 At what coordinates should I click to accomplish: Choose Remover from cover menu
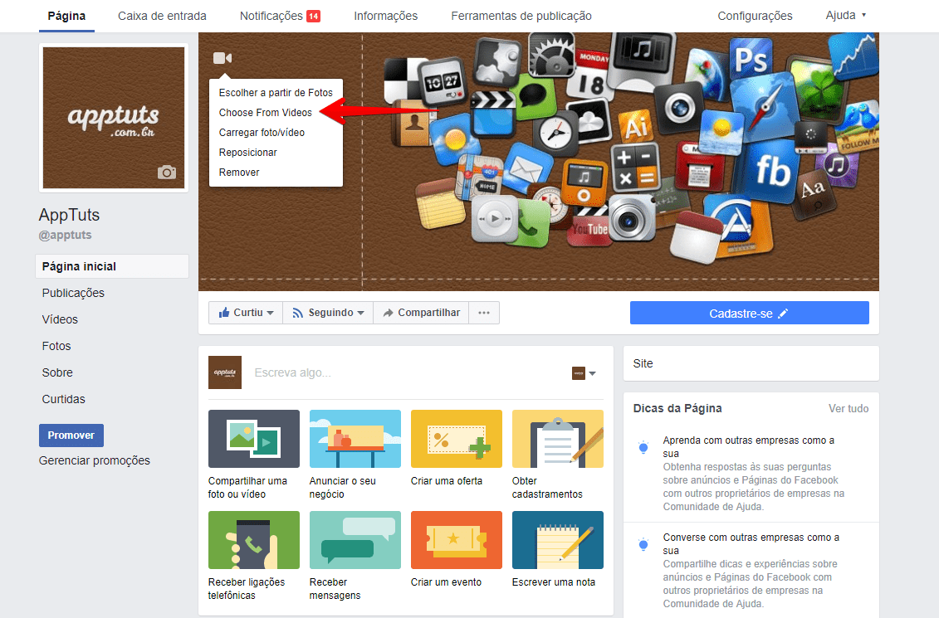[239, 173]
